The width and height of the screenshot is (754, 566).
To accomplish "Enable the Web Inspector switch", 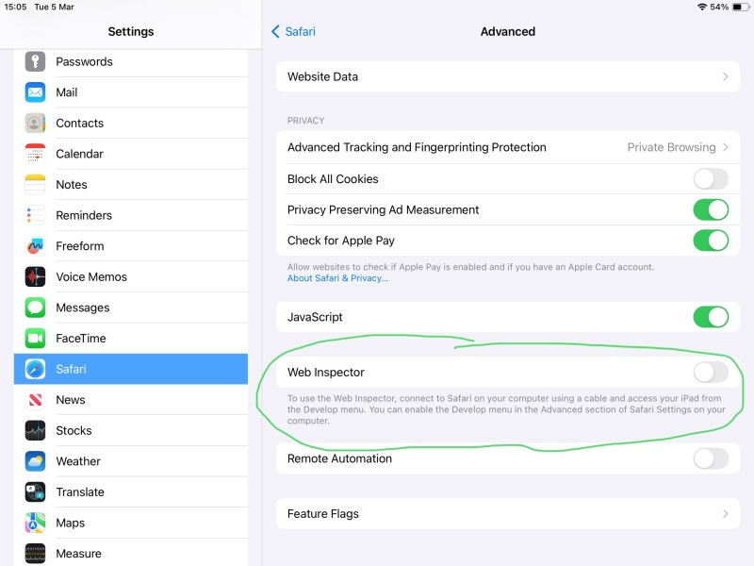I will tap(711, 372).
